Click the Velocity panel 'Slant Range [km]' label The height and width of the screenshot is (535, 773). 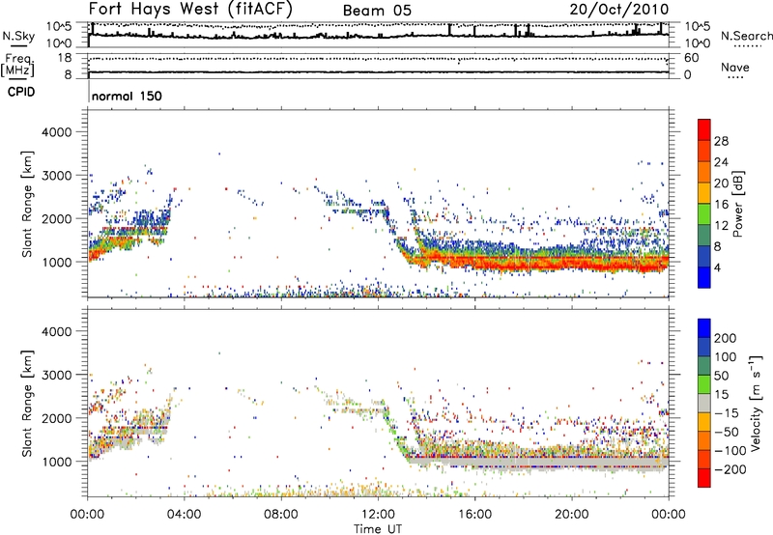click(x=27, y=403)
